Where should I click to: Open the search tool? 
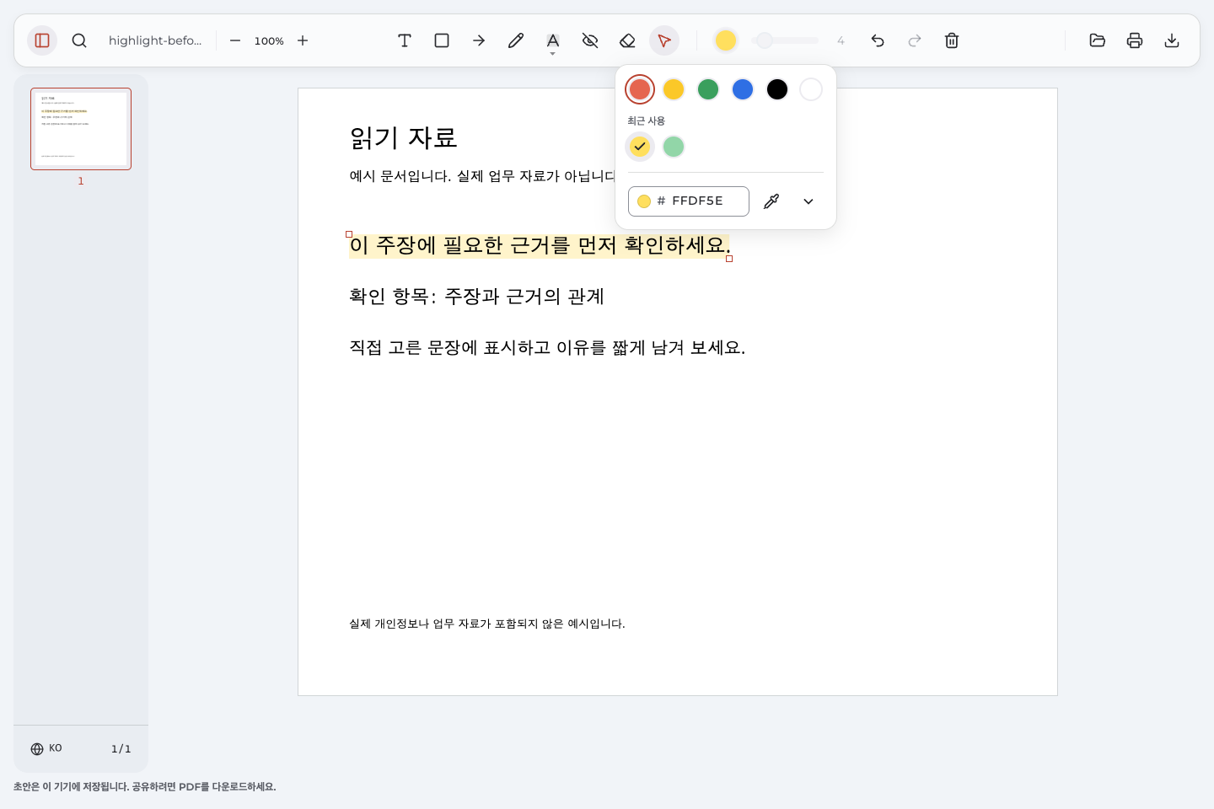coord(79,40)
